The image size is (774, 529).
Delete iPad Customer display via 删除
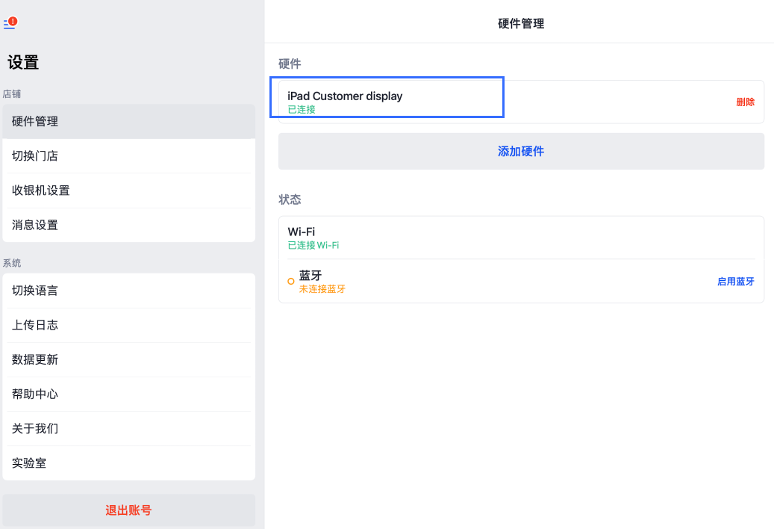[745, 102]
